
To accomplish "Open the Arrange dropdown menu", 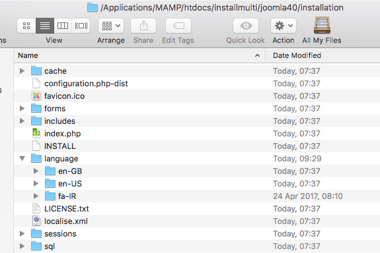I will coord(111,26).
